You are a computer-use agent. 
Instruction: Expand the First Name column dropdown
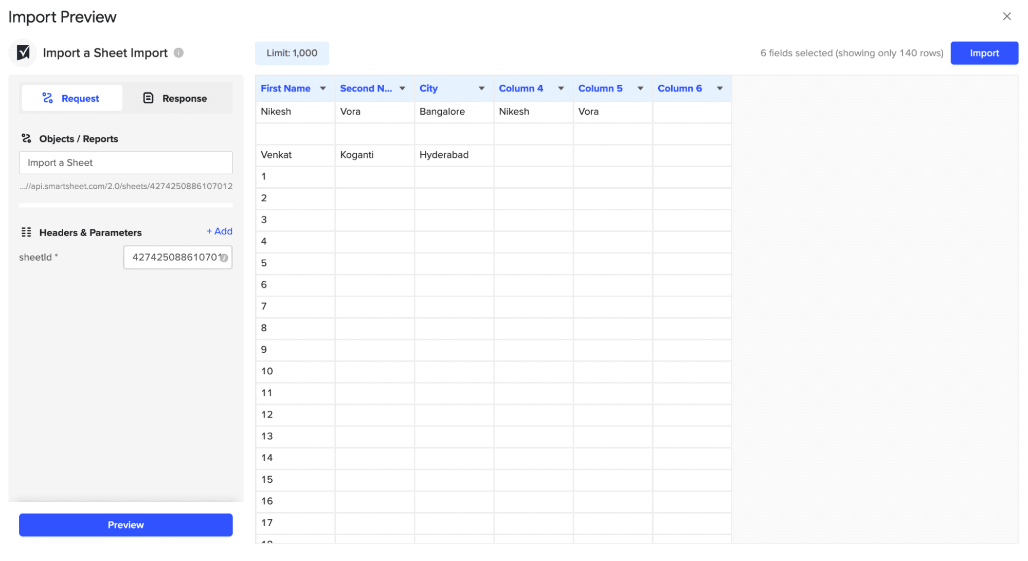pos(322,88)
